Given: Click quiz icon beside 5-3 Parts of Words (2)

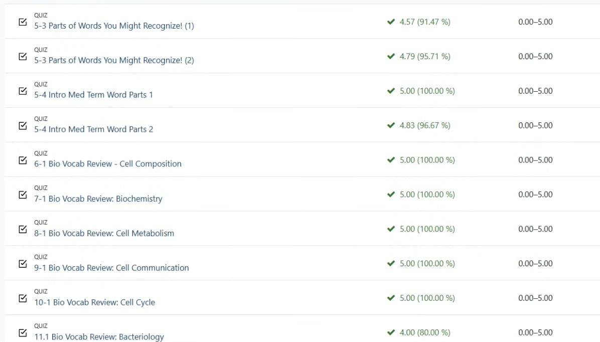Looking at the screenshot, I should [x=23, y=57].
